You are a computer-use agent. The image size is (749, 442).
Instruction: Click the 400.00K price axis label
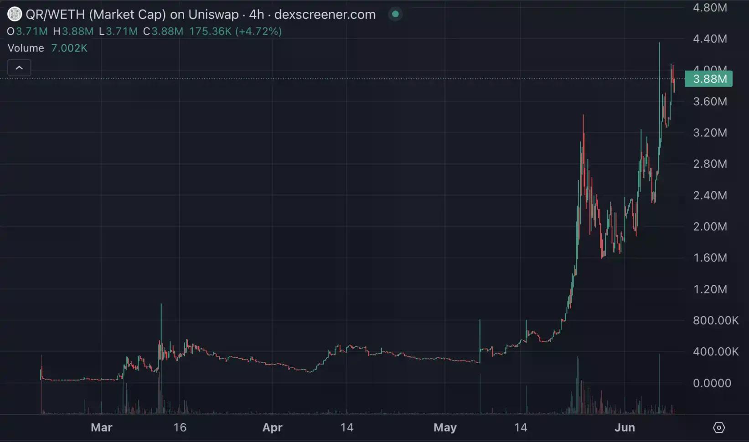coord(716,351)
